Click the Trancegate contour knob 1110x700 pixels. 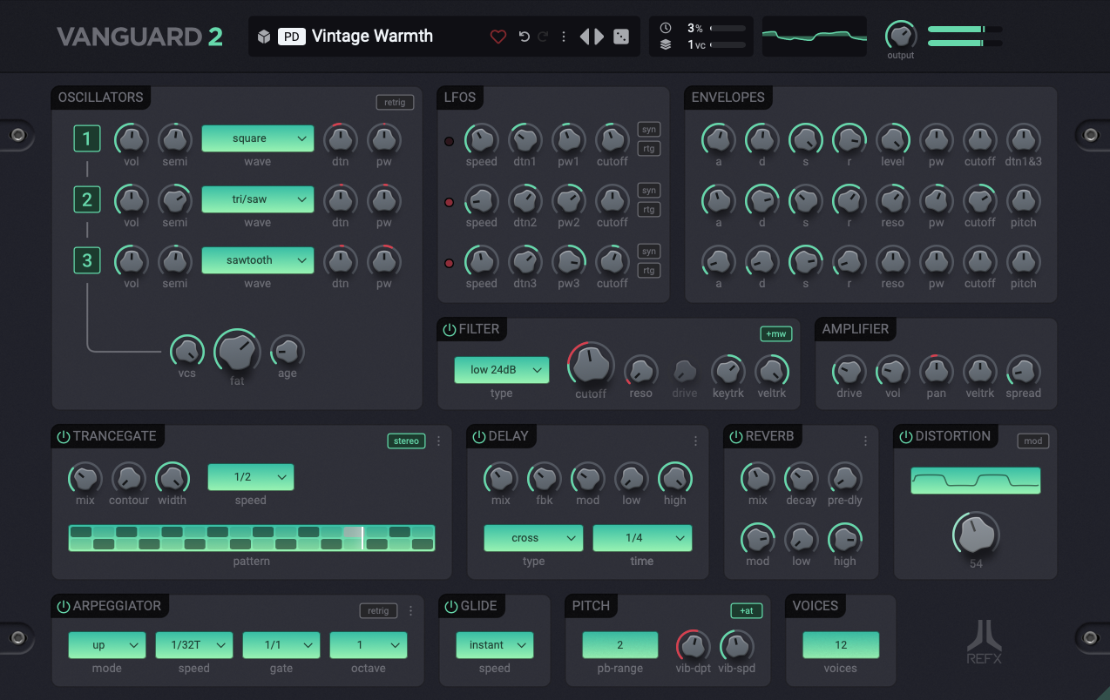coord(129,478)
